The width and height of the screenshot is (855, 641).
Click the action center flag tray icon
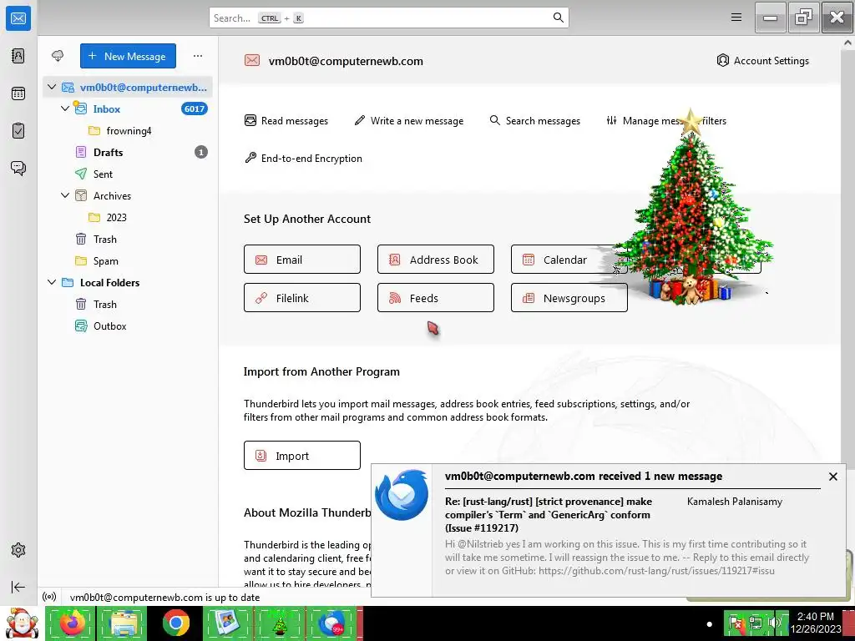[736, 623]
